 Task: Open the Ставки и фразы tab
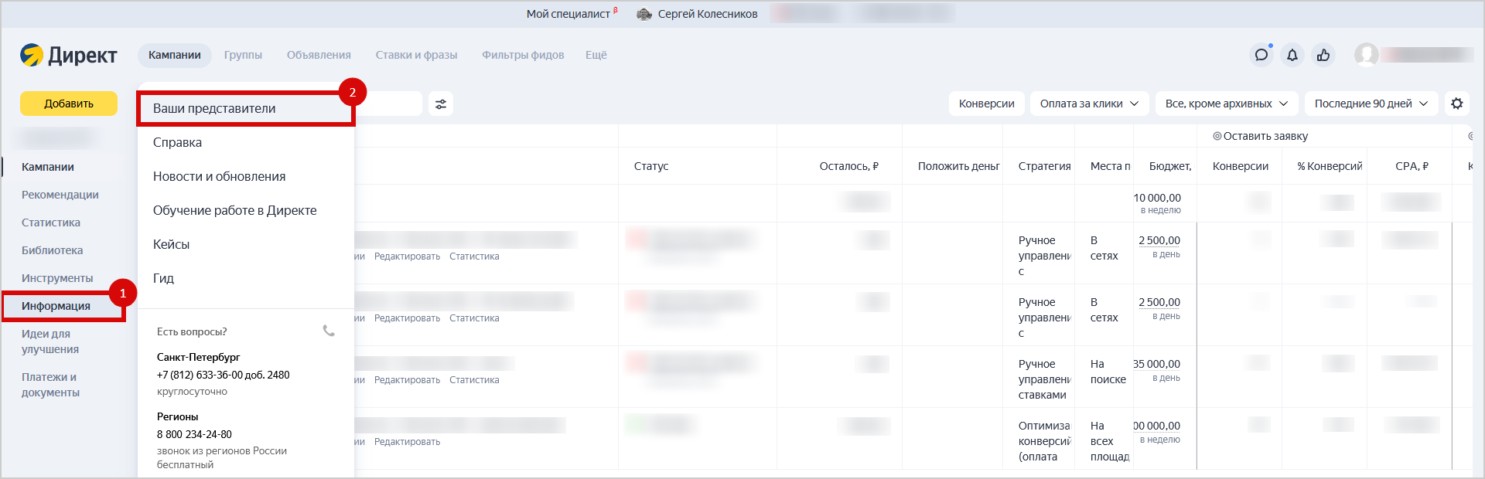click(416, 55)
